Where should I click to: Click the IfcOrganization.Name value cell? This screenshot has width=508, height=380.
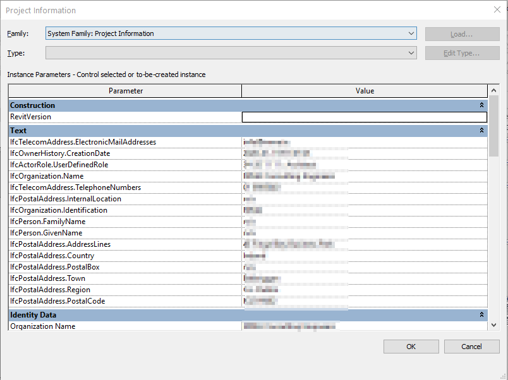(365, 176)
